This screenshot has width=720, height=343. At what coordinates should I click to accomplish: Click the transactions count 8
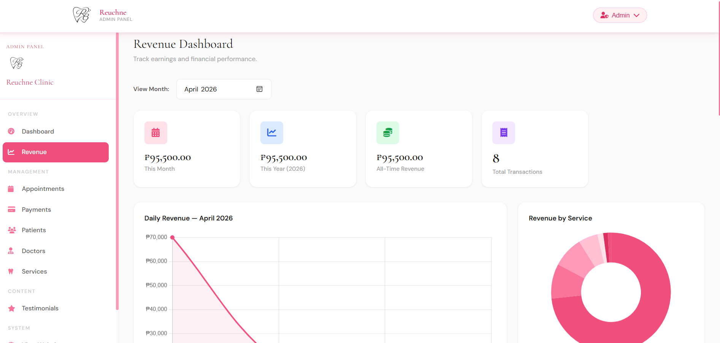coord(496,158)
